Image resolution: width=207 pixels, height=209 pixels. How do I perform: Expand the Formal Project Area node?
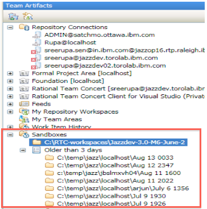10,73
